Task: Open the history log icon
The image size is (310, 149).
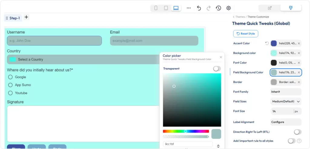Action: [218, 8]
